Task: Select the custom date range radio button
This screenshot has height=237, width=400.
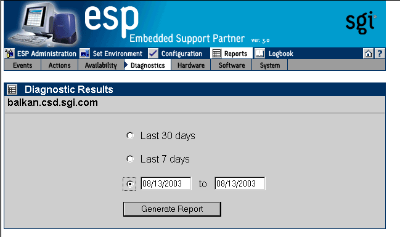Action: pos(129,183)
